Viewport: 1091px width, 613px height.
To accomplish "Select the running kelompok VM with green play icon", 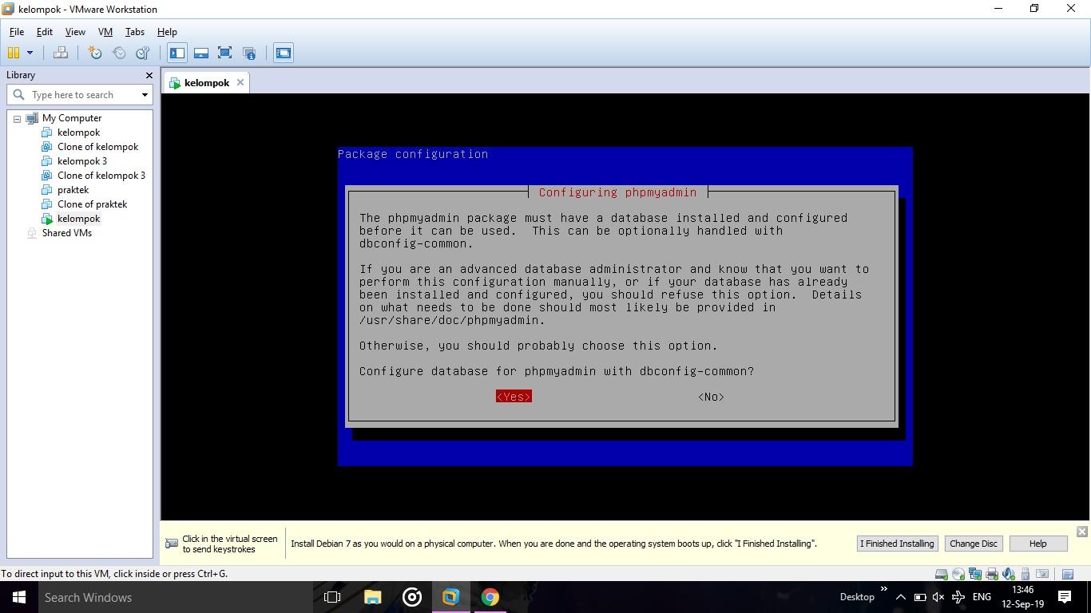I will tap(78, 219).
